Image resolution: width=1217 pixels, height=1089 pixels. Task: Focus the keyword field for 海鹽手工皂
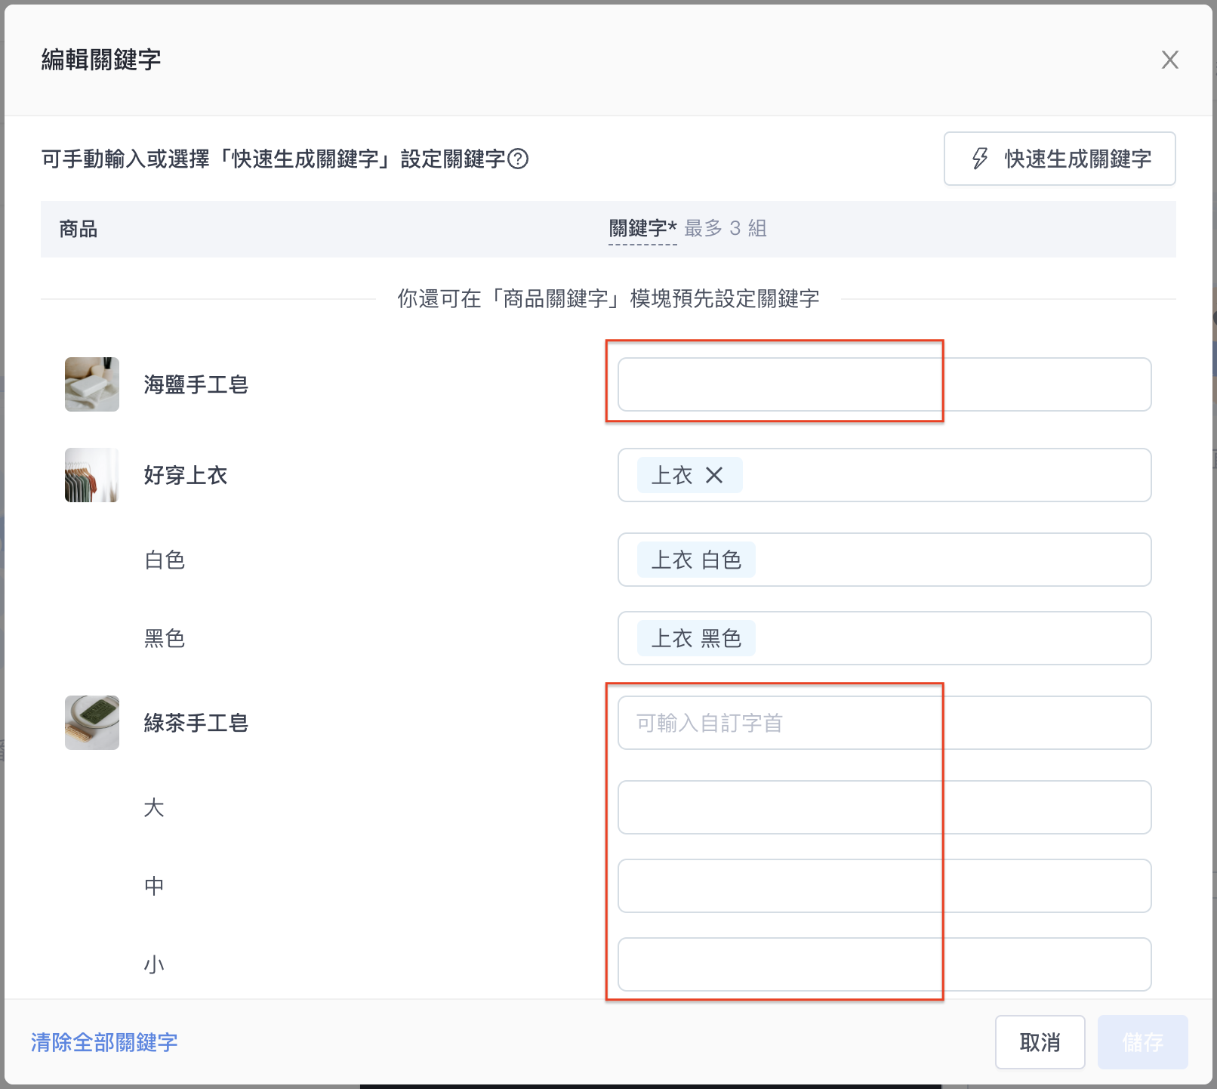pos(884,384)
